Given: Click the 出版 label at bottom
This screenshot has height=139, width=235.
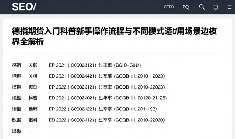Looking at the screenshot, I should tap(17, 131).
